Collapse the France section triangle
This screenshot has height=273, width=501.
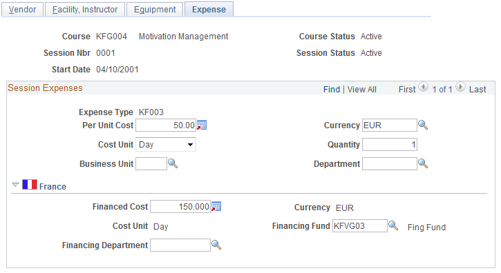point(16,185)
